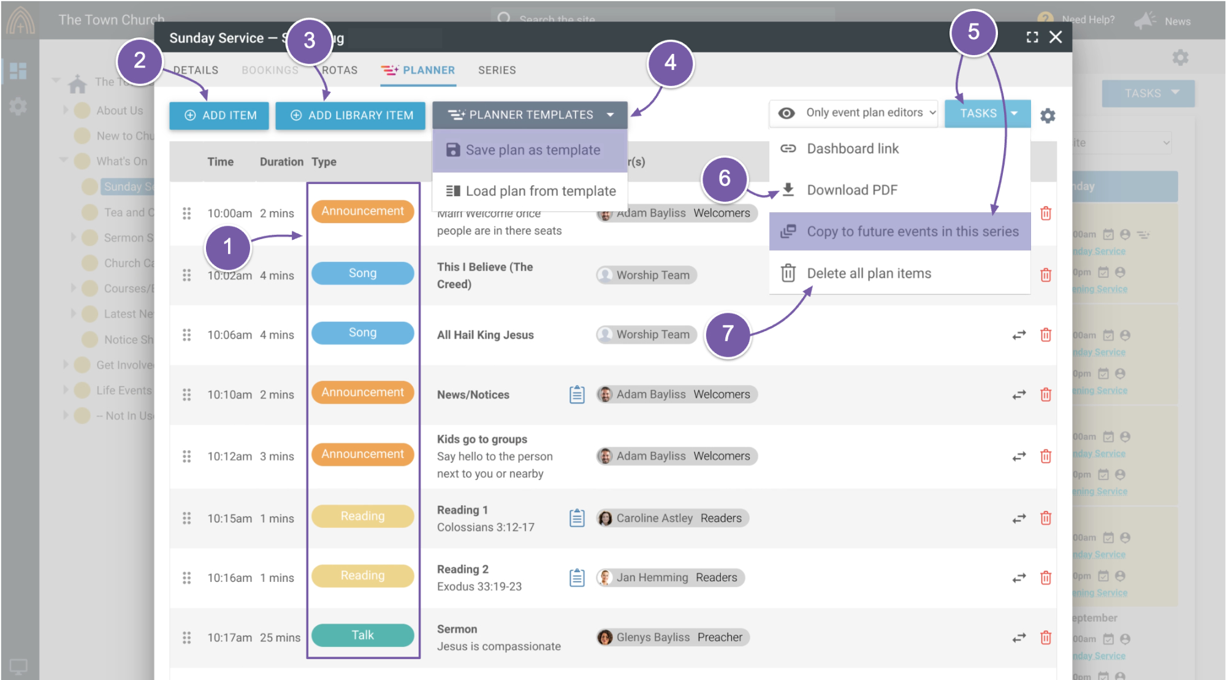The height and width of the screenshot is (680, 1226).
Task: Select Dashboard link menu entry
Action: point(899,149)
